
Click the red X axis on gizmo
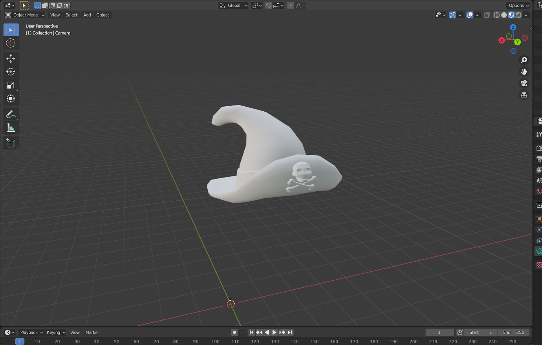coord(502,40)
